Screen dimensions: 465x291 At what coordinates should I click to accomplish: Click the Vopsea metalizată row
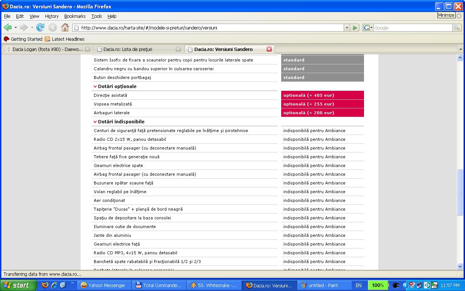pos(185,104)
